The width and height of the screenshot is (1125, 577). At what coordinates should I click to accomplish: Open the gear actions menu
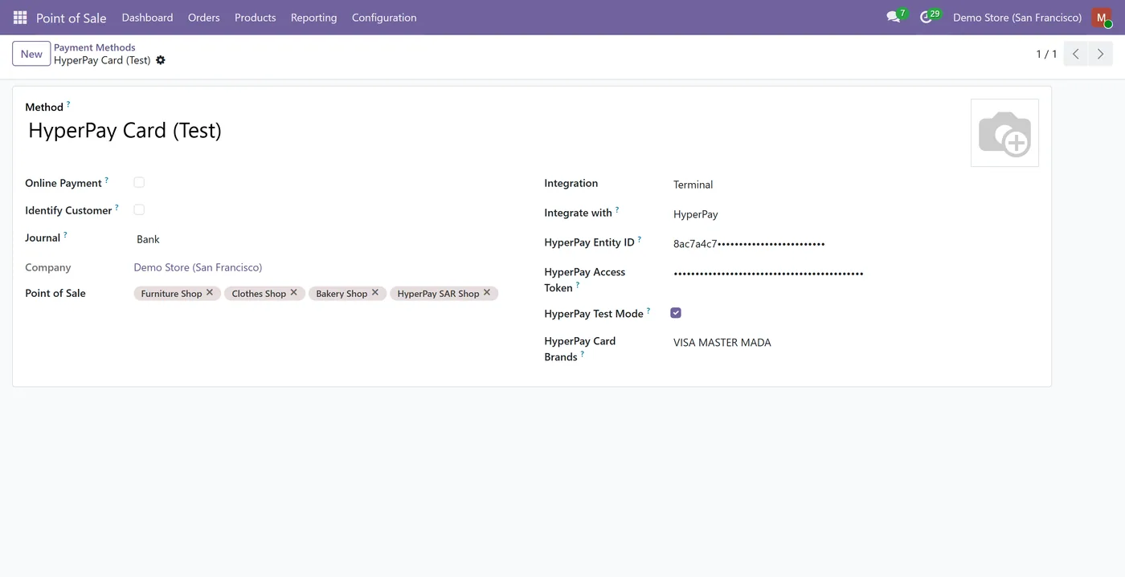coord(161,60)
